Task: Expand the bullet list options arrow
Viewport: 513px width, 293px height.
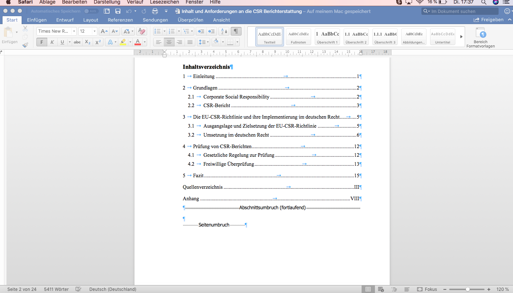Action: pos(164,31)
